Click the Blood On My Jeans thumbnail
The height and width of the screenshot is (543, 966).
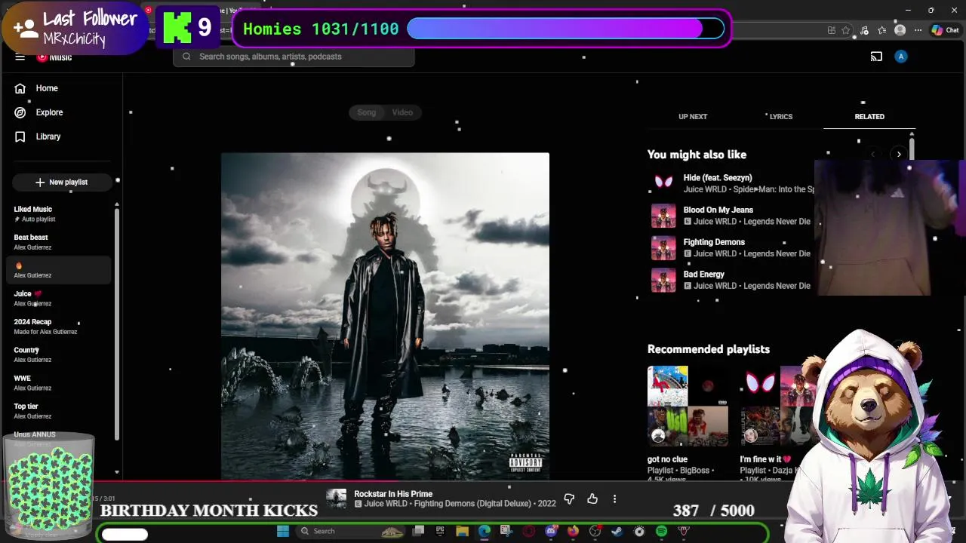[x=663, y=216]
